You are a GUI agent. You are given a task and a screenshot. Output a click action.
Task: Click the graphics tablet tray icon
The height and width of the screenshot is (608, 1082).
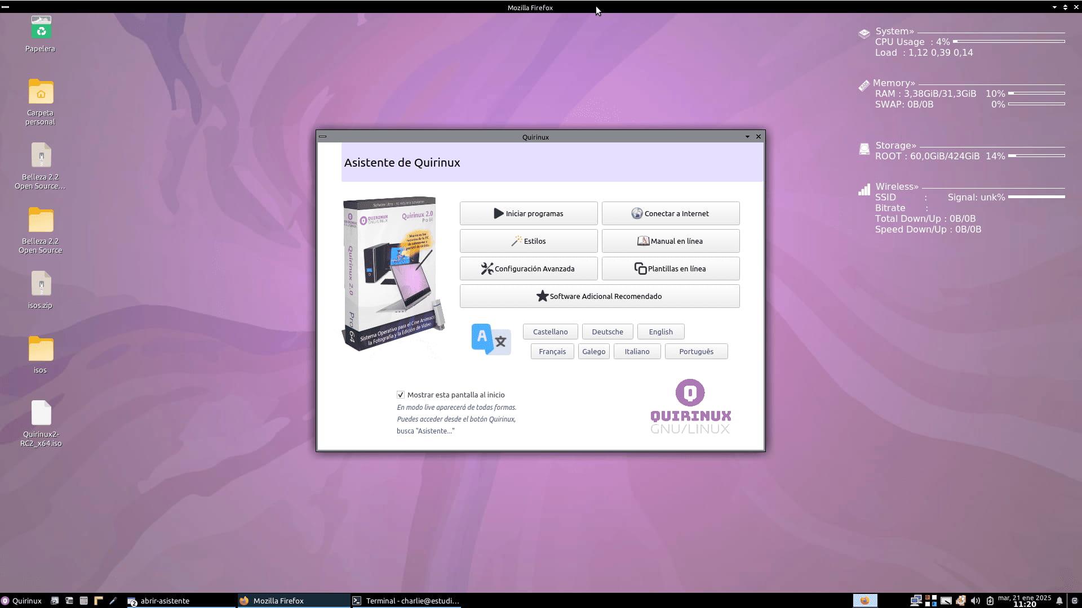pos(946,601)
